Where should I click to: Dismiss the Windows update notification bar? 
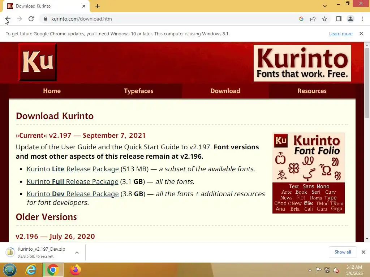tap(361, 34)
